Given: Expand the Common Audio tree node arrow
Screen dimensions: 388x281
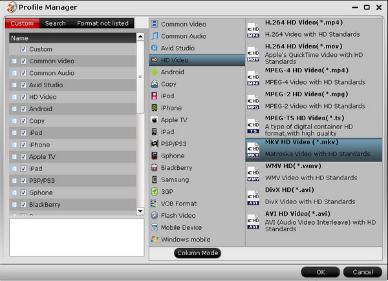Looking at the screenshot, I should (14, 73).
